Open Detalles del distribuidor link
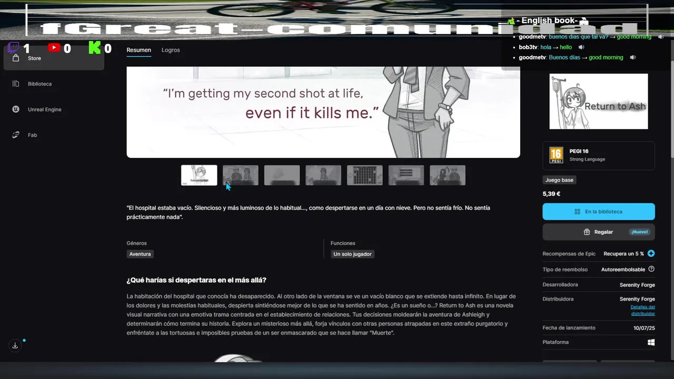Viewport: 674px width, 379px height. tap(642, 310)
